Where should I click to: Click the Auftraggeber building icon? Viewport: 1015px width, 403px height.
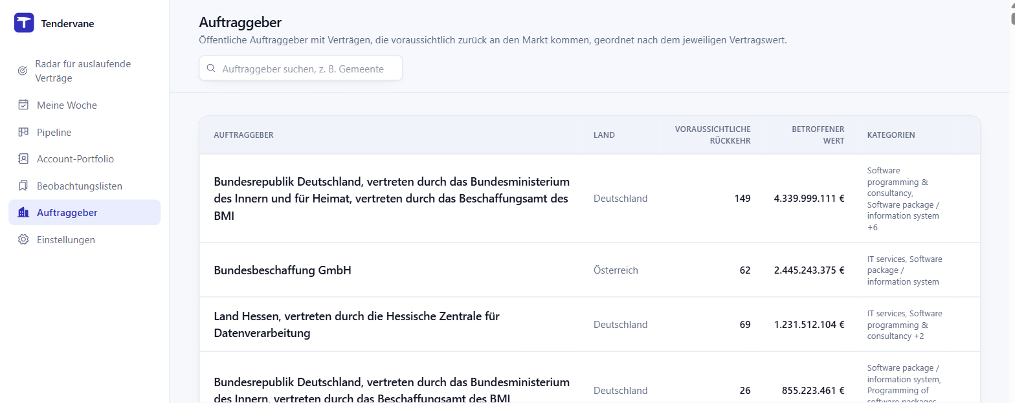pyautogui.click(x=23, y=212)
